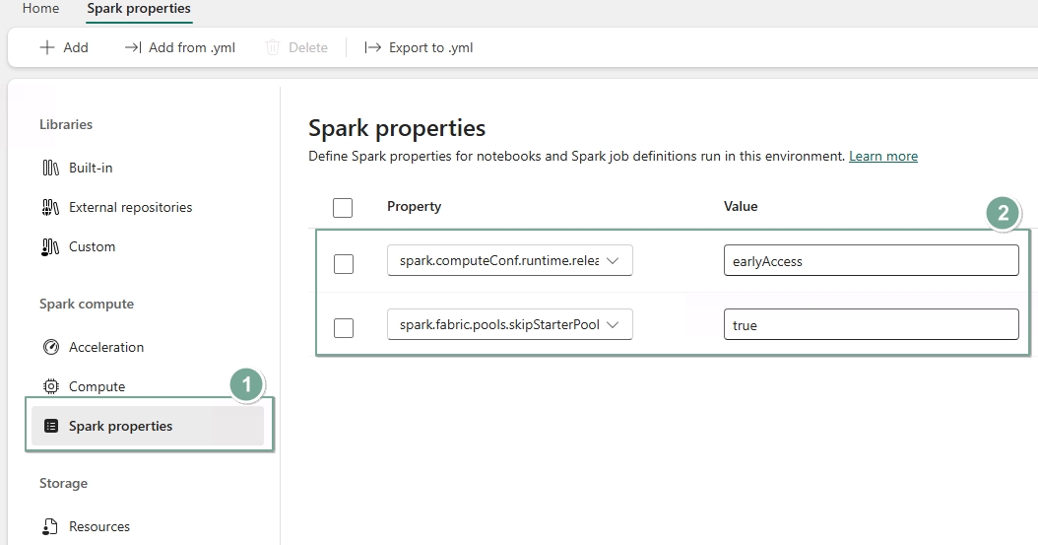Check the box for the spark.fabric.pools.skipStarterPool row

tap(344, 328)
